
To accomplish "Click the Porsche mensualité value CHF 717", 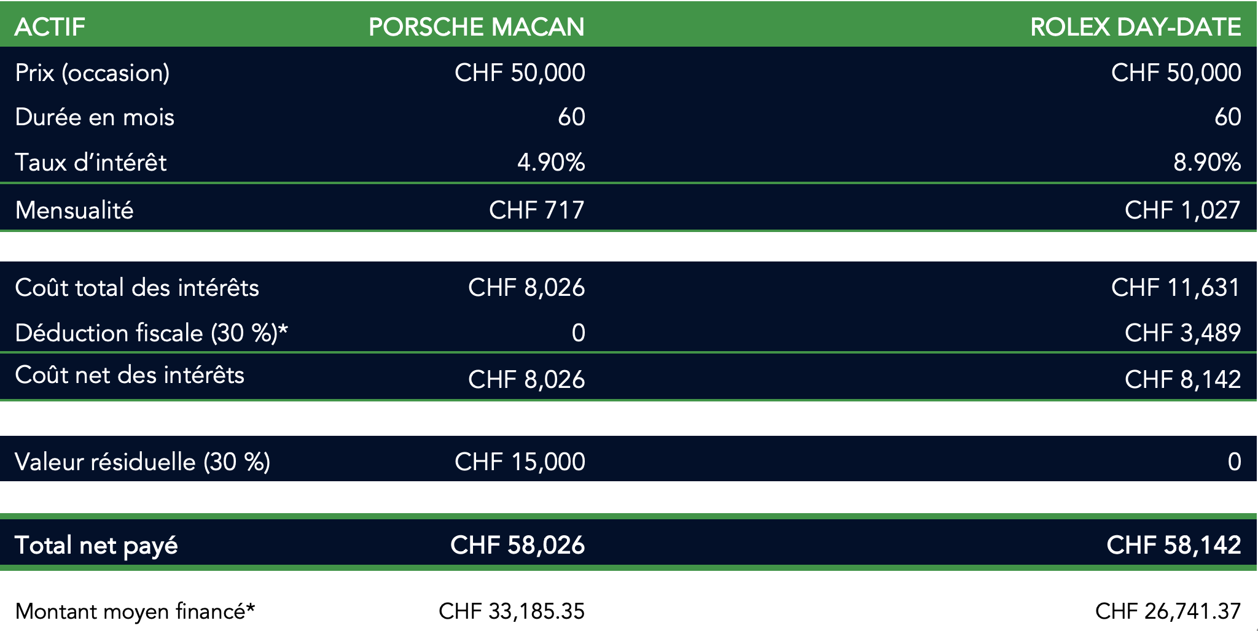I will (537, 211).
